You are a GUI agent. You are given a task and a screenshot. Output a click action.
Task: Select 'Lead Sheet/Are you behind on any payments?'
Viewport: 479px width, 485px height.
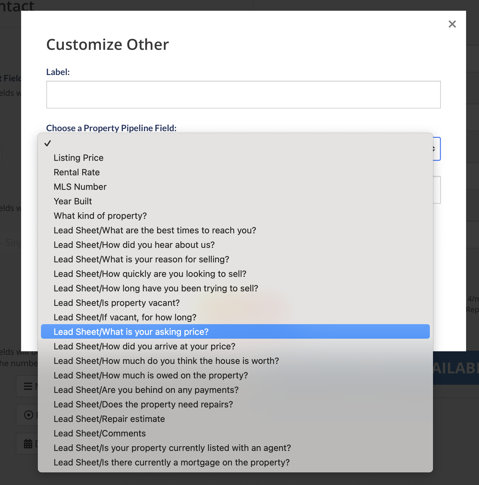[146, 390]
